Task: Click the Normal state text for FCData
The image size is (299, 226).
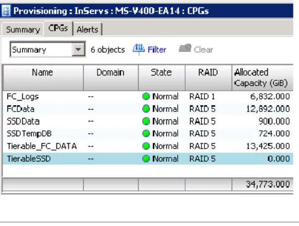Action: tap(165, 109)
